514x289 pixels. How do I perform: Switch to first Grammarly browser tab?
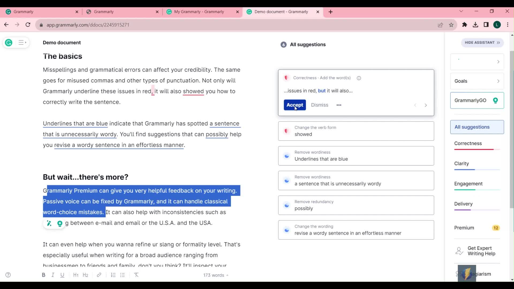coord(42,12)
